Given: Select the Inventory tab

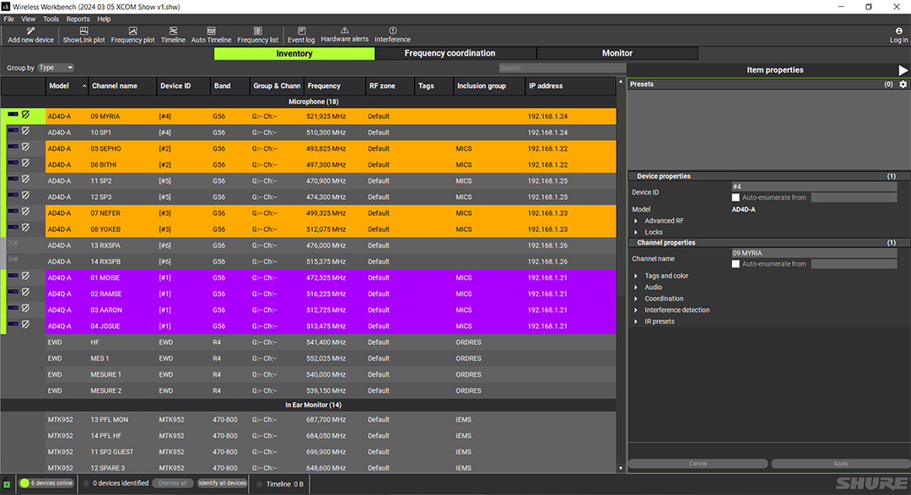Looking at the screenshot, I should [x=294, y=53].
